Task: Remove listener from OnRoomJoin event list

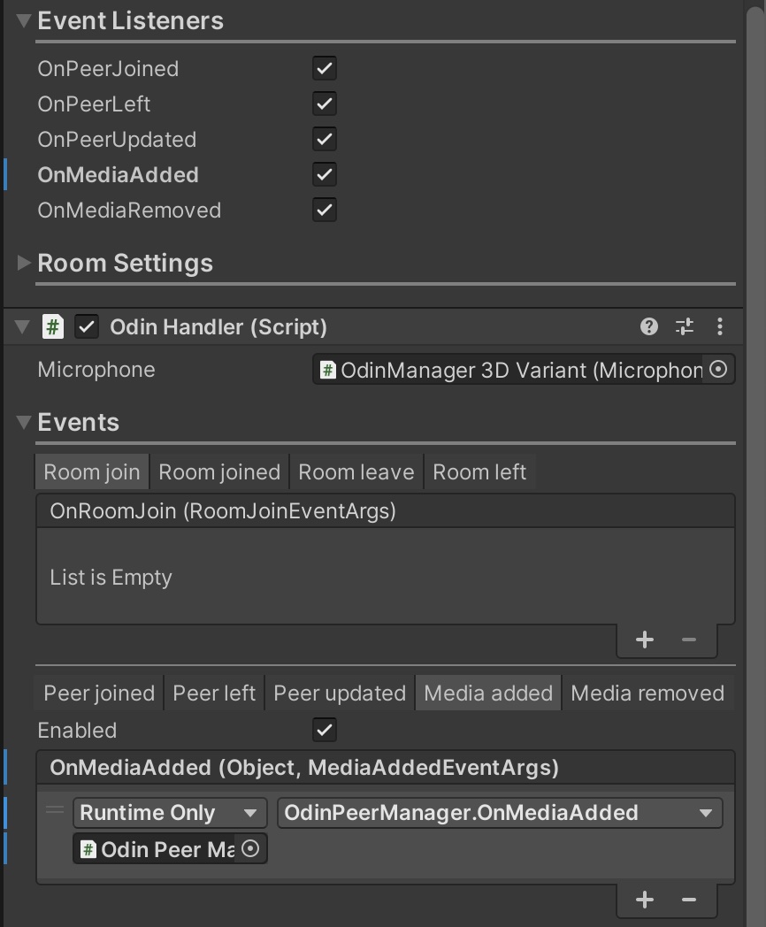Action: coord(688,640)
